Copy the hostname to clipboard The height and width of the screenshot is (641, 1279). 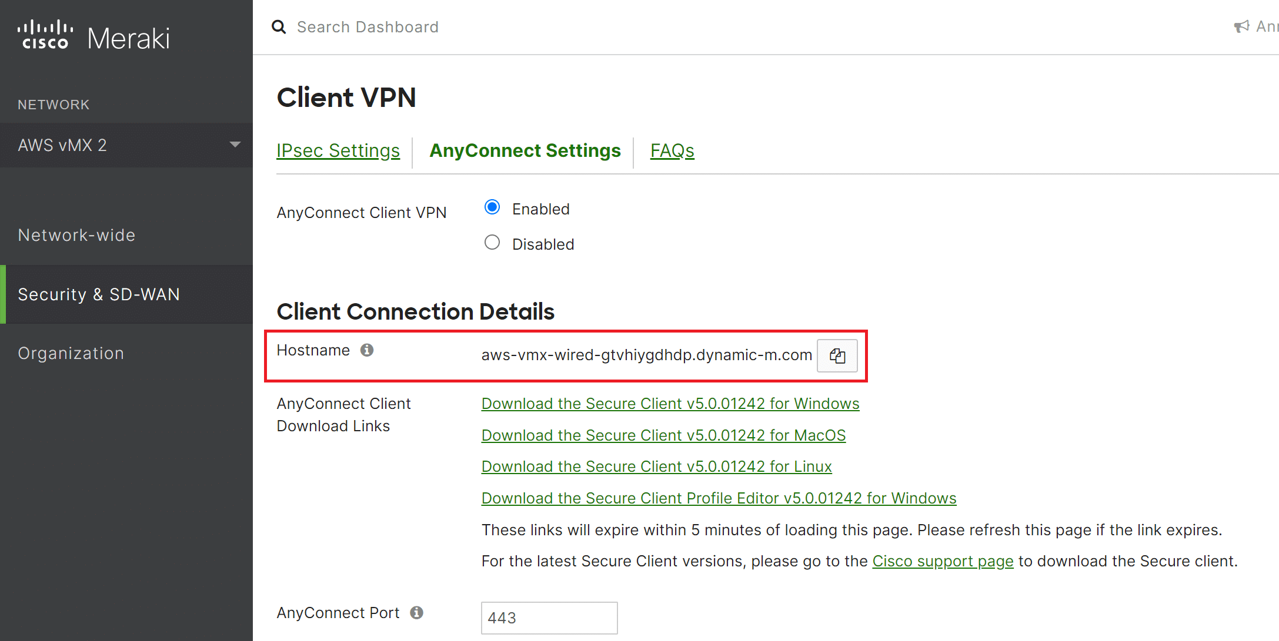(x=837, y=355)
